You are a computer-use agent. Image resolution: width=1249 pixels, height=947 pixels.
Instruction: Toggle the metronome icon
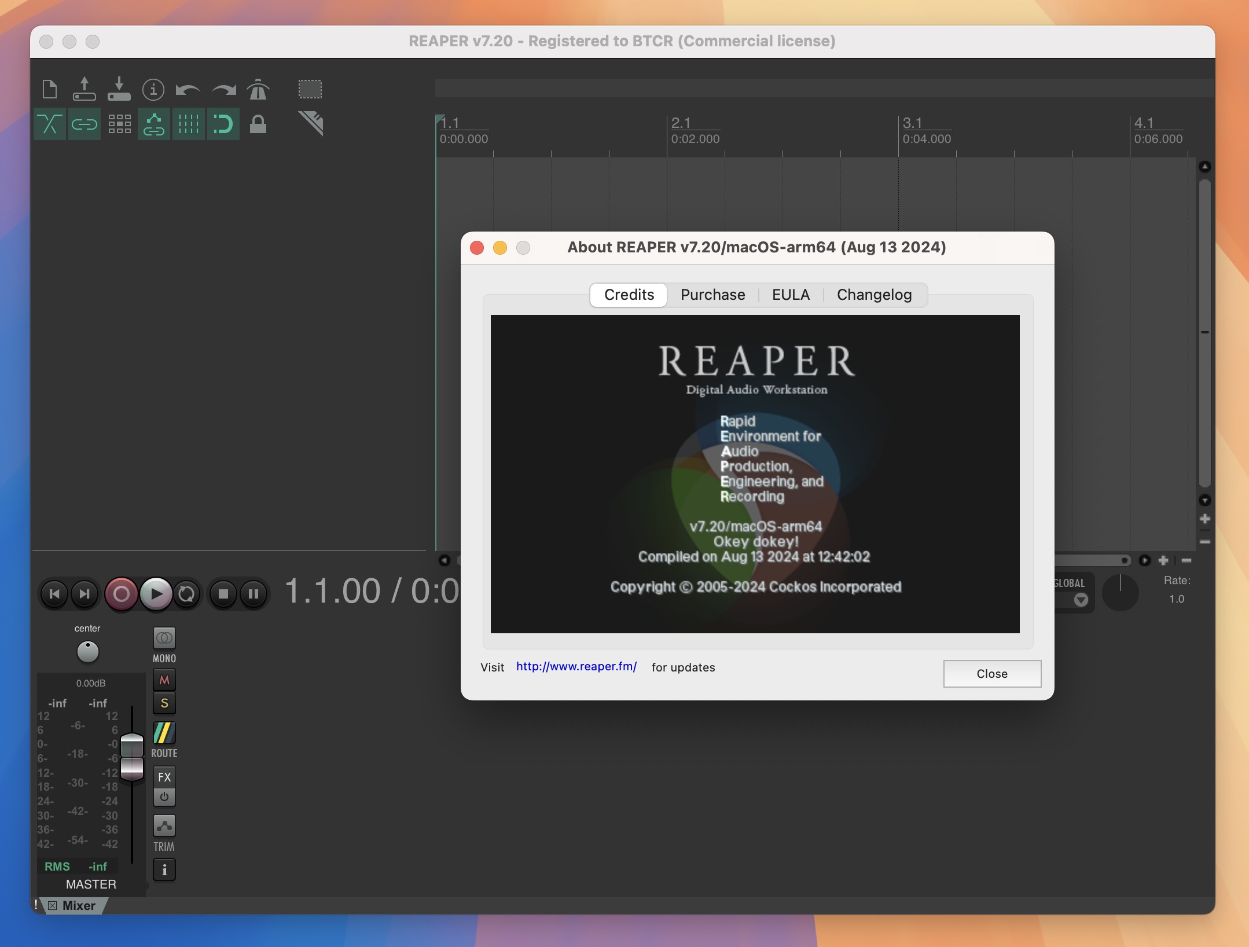[x=258, y=90]
